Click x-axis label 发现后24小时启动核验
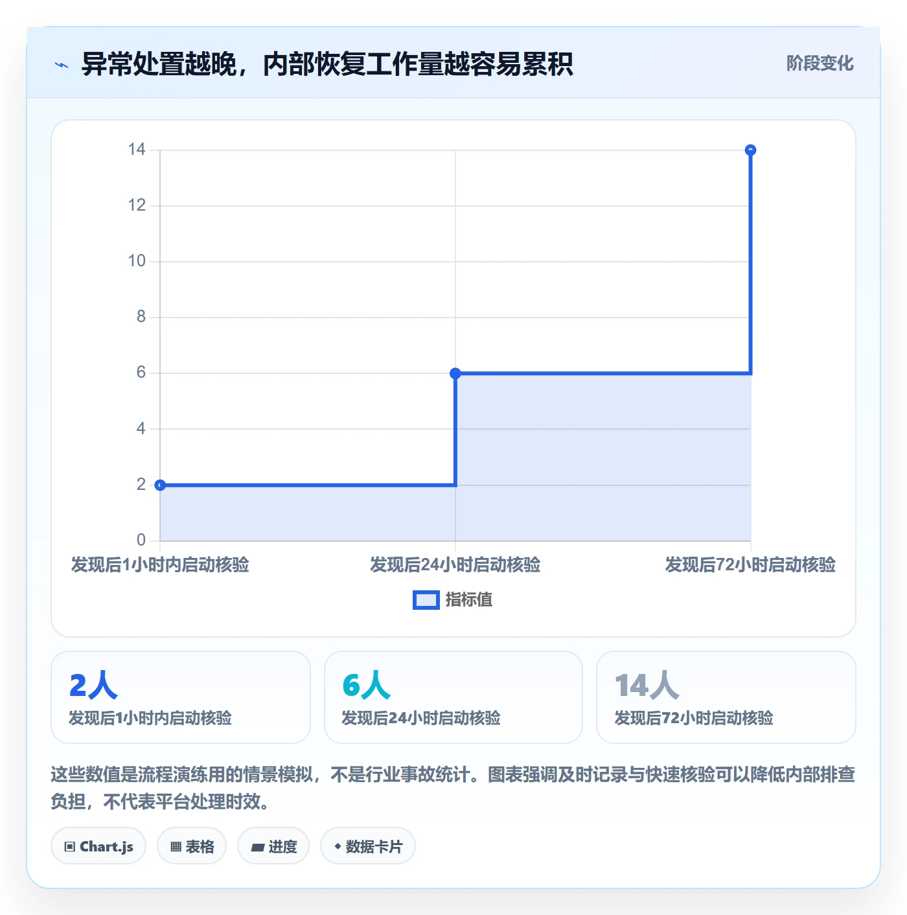907x915 pixels. point(455,565)
